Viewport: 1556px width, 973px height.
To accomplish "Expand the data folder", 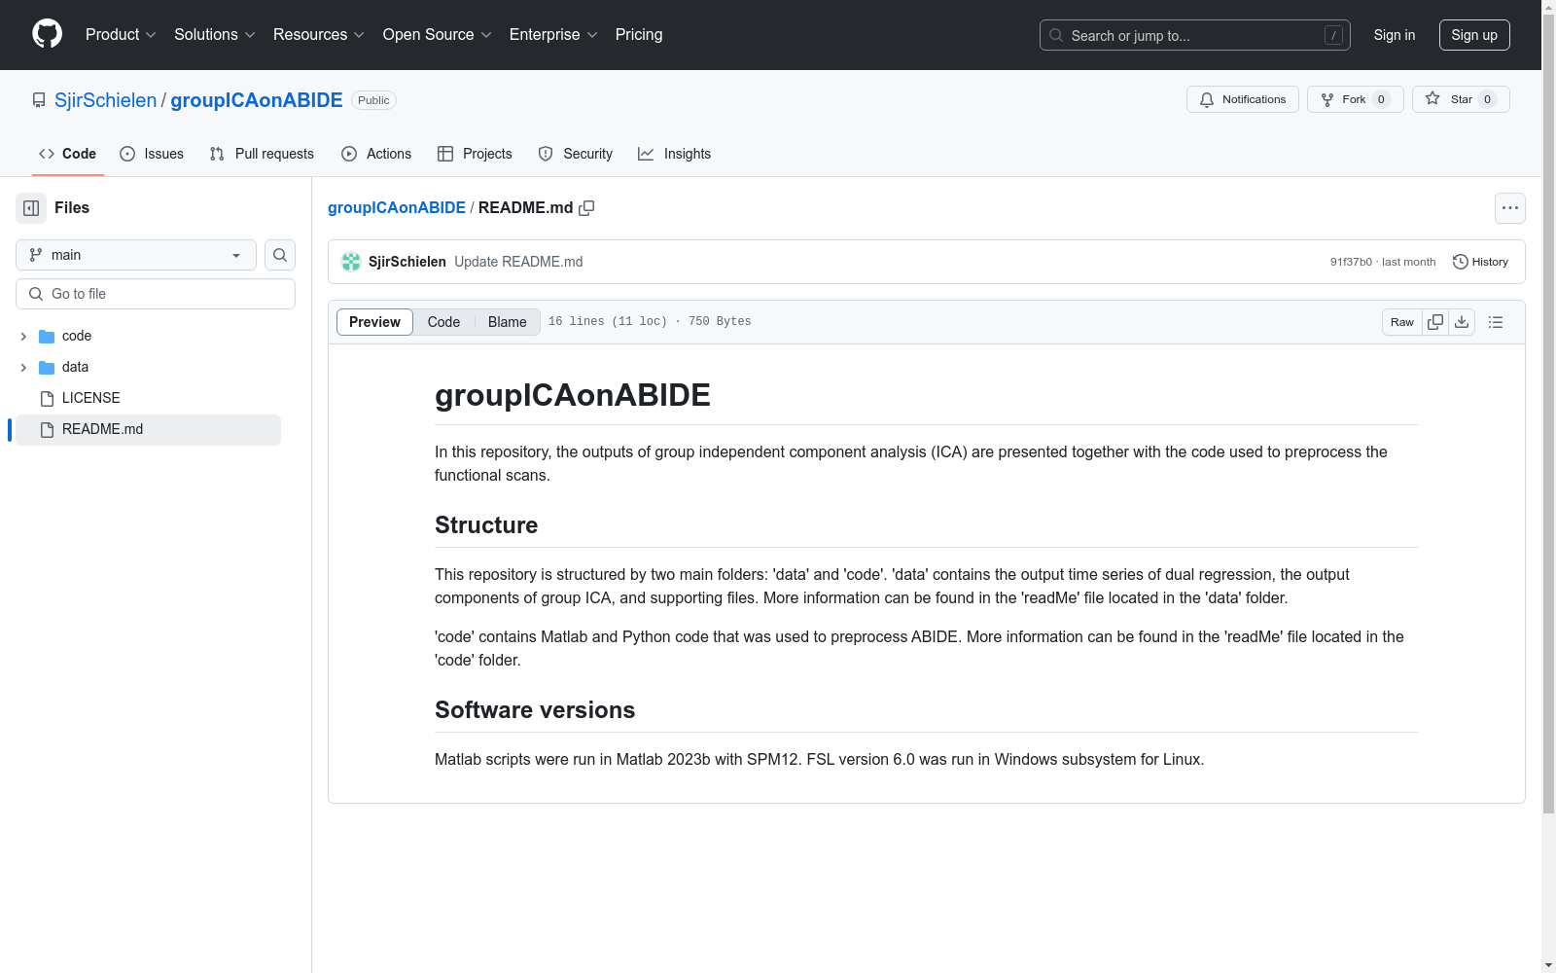I will pyautogui.click(x=23, y=368).
